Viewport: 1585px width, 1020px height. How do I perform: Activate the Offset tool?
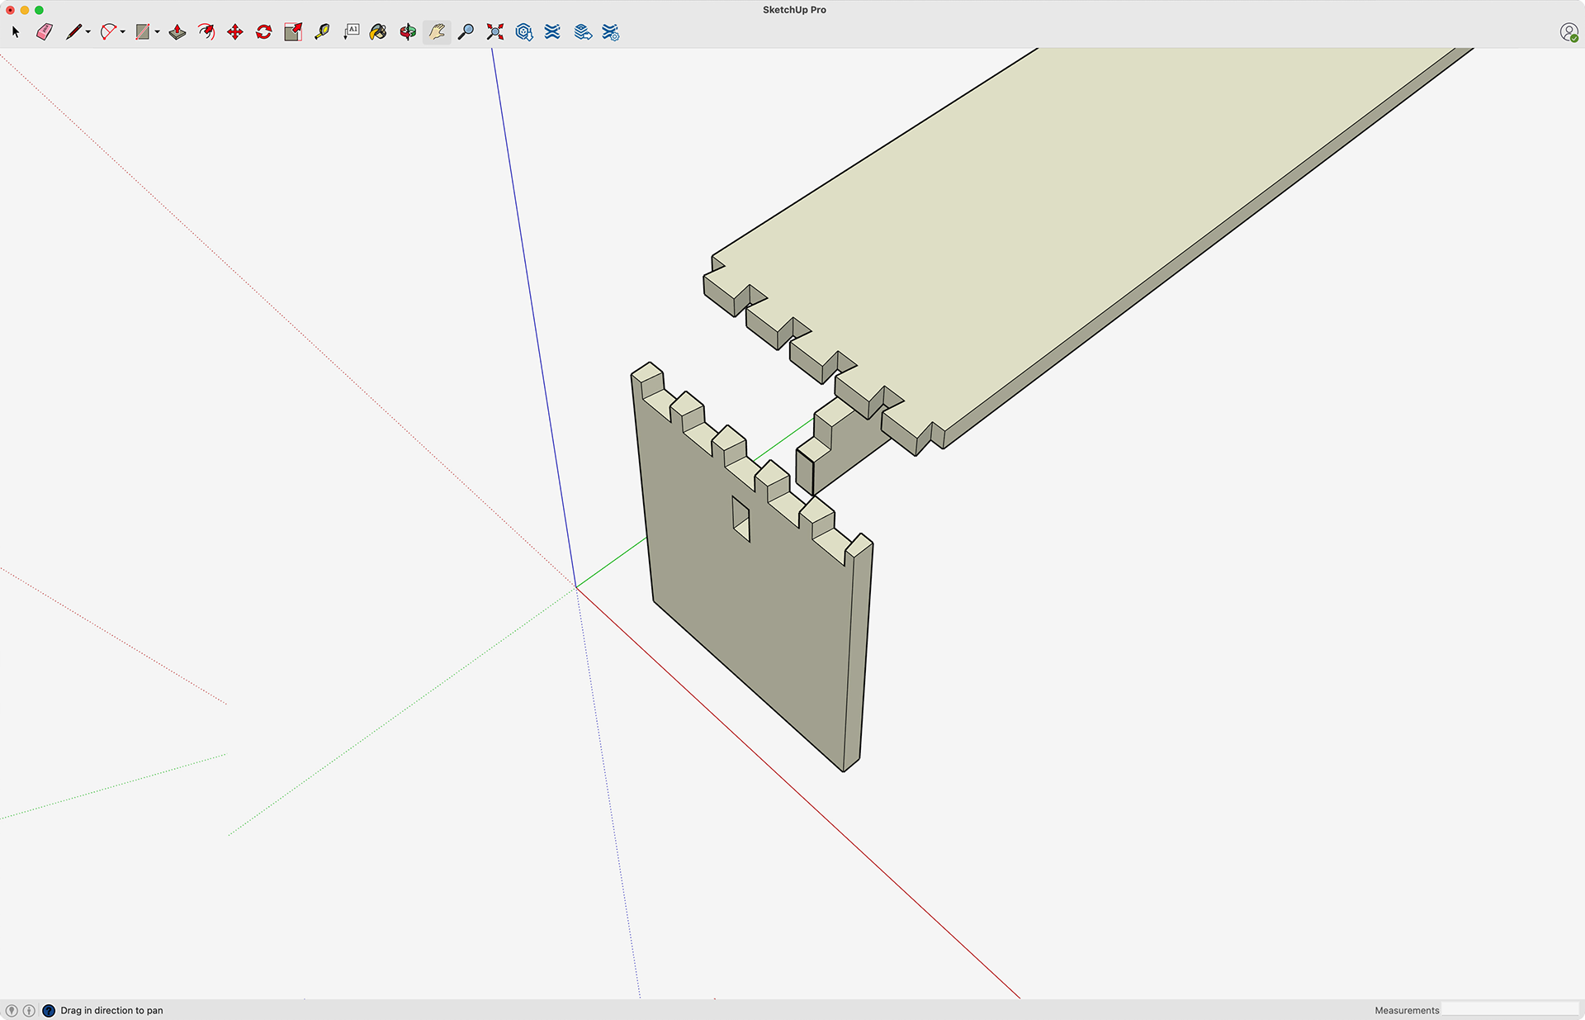[206, 32]
